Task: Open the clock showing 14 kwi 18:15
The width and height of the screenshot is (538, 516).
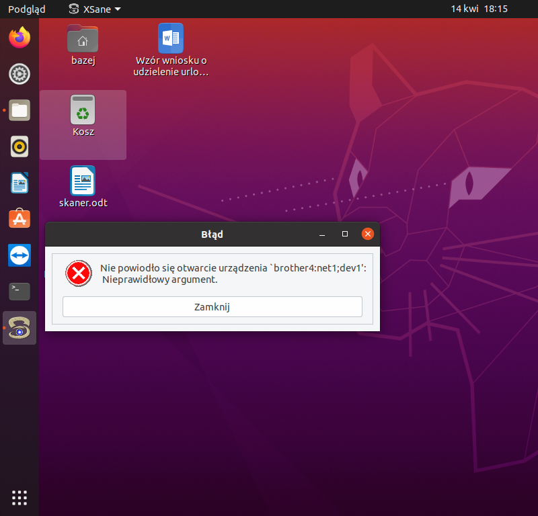Action: point(479,9)
